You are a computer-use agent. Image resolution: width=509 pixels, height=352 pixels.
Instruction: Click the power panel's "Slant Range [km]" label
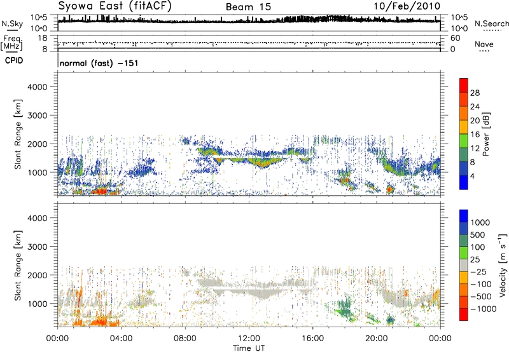click(x=18, y=134)
